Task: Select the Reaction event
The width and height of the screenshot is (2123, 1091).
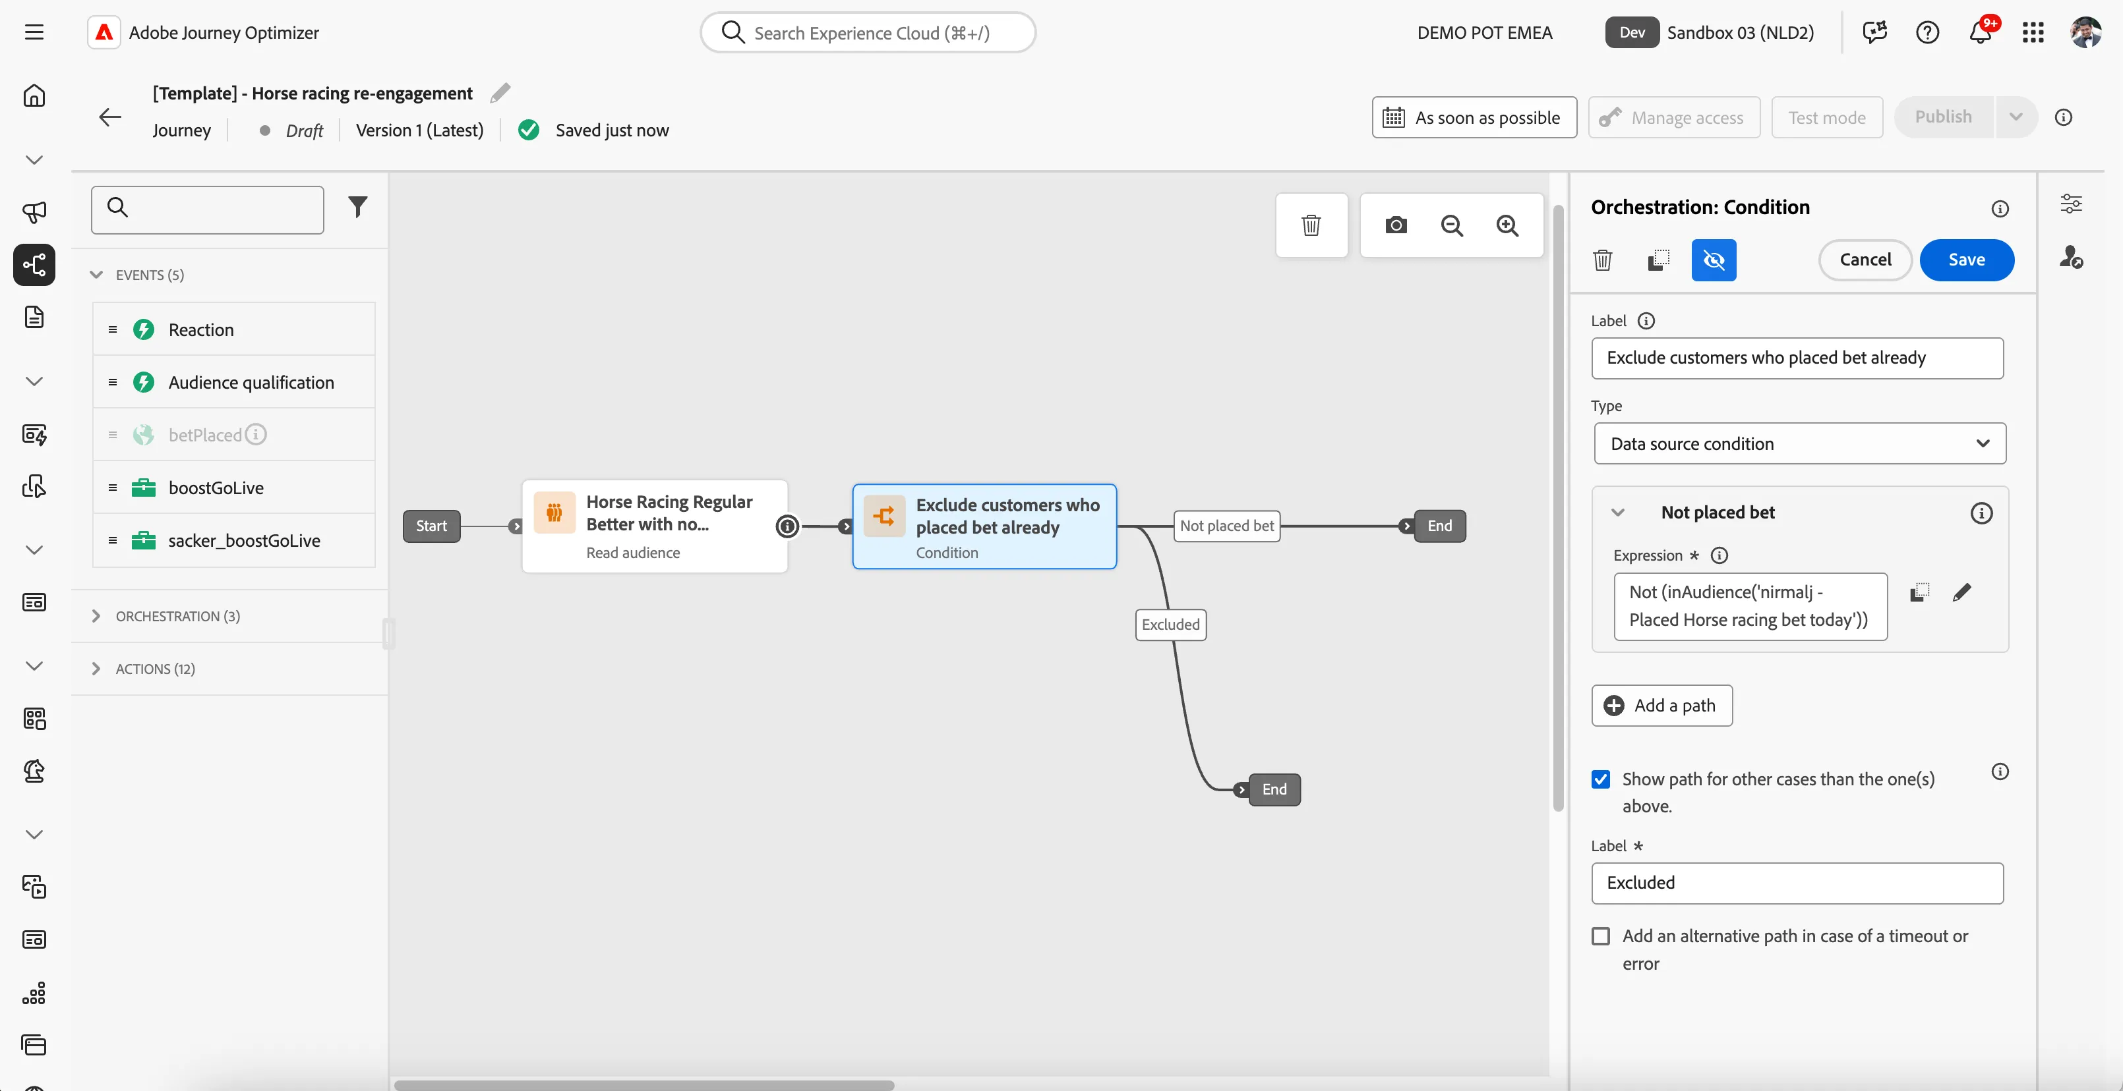Action: coord(233,329)
